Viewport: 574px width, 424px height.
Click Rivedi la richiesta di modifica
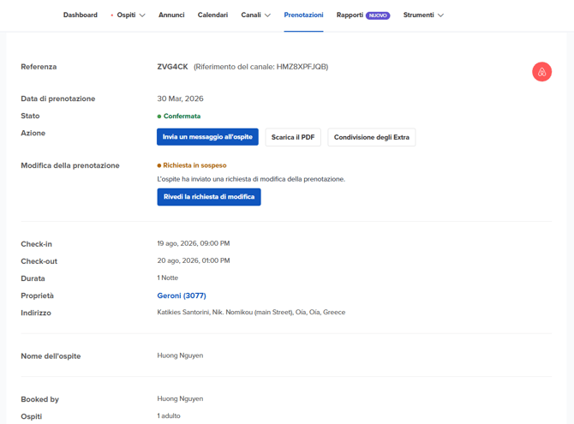pyautogui.click(x=209, y=197)
